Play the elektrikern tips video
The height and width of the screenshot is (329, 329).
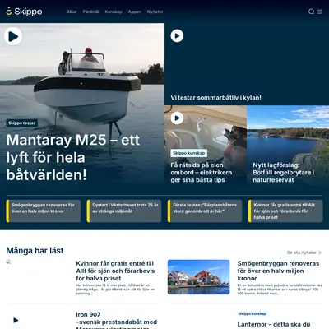tap(177, 118)
